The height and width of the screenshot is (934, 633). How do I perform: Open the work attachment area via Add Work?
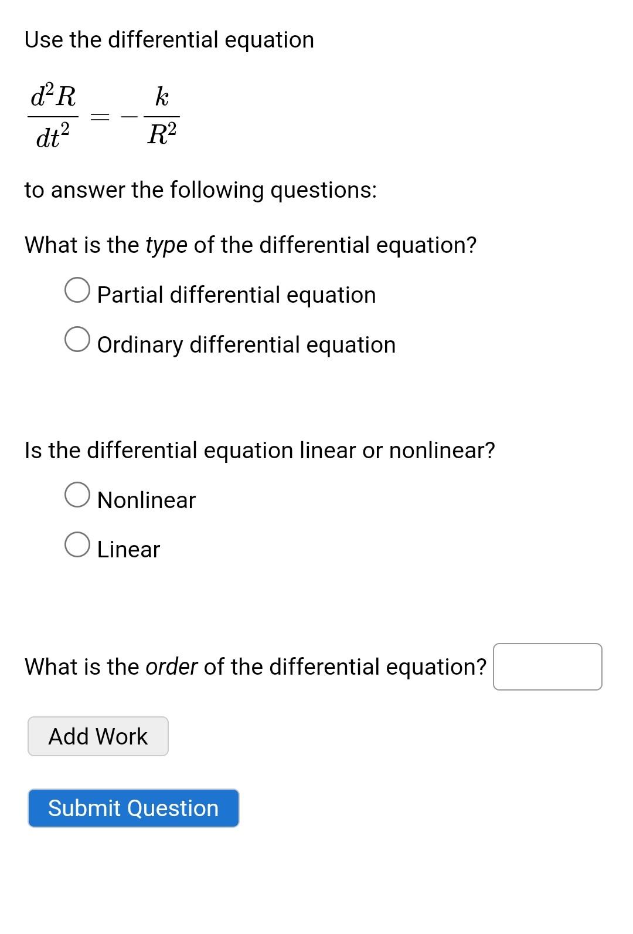click(97, 736)
